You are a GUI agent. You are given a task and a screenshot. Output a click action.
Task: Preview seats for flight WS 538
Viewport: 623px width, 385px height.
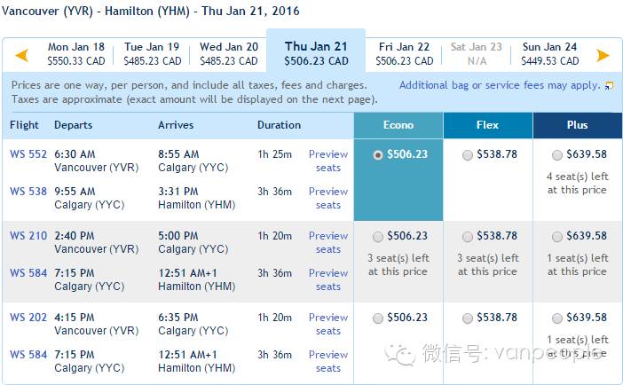[328, 198]
